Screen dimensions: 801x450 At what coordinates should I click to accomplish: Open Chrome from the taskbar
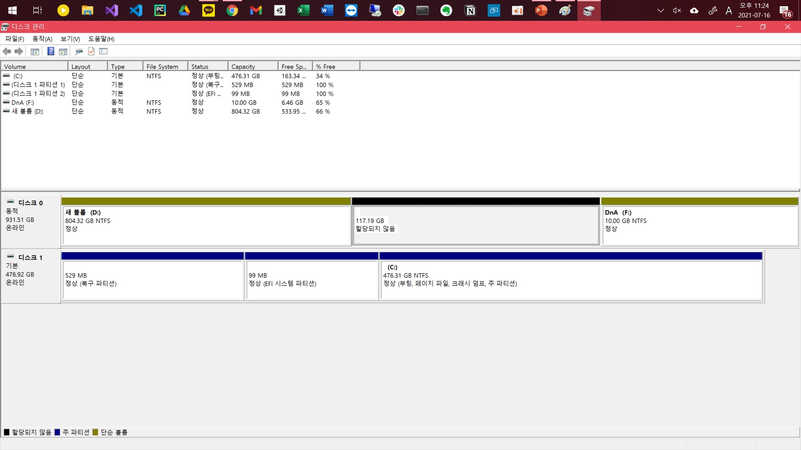point(232,10)
